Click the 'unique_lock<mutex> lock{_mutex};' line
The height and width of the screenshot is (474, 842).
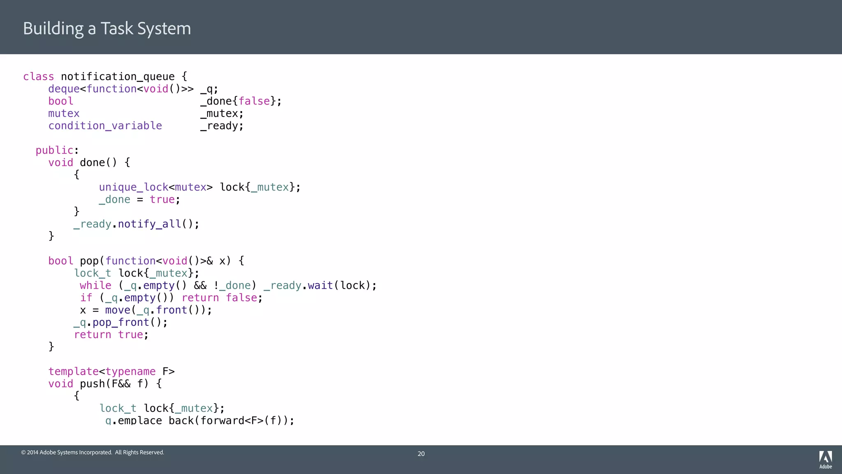point(199,187)
